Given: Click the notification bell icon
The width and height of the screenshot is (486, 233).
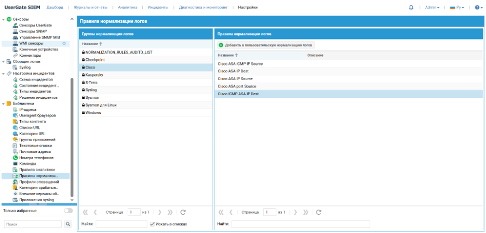Looking at the screenshot, I should click(411, 7).
